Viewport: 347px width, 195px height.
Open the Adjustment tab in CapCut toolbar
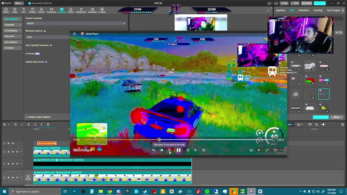[x=81, y=10]
